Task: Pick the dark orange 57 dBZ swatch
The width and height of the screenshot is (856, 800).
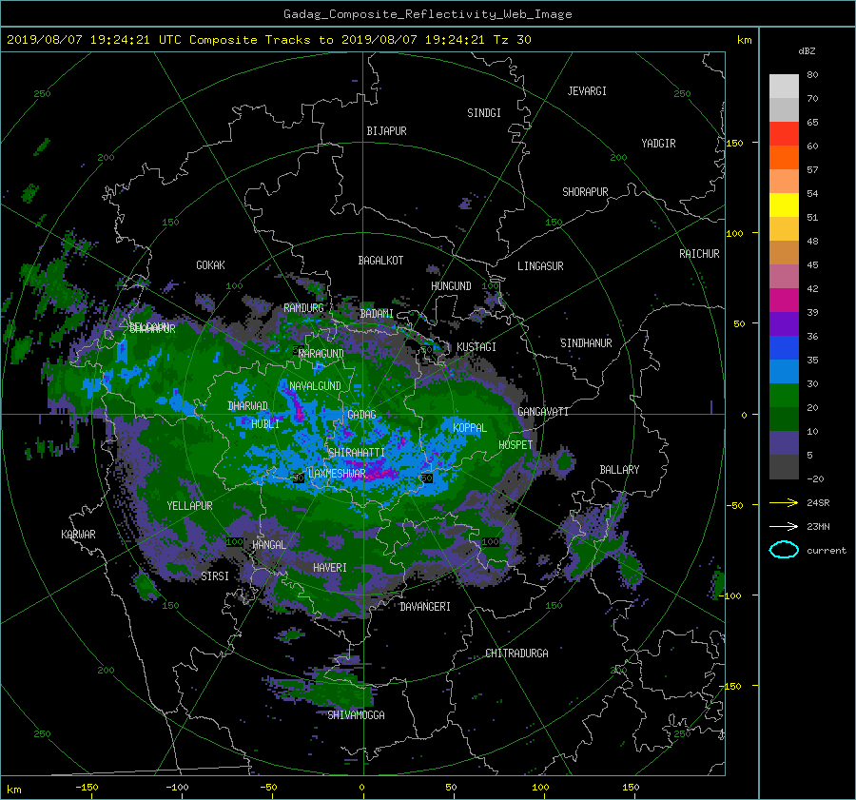Action: (784, 158)
